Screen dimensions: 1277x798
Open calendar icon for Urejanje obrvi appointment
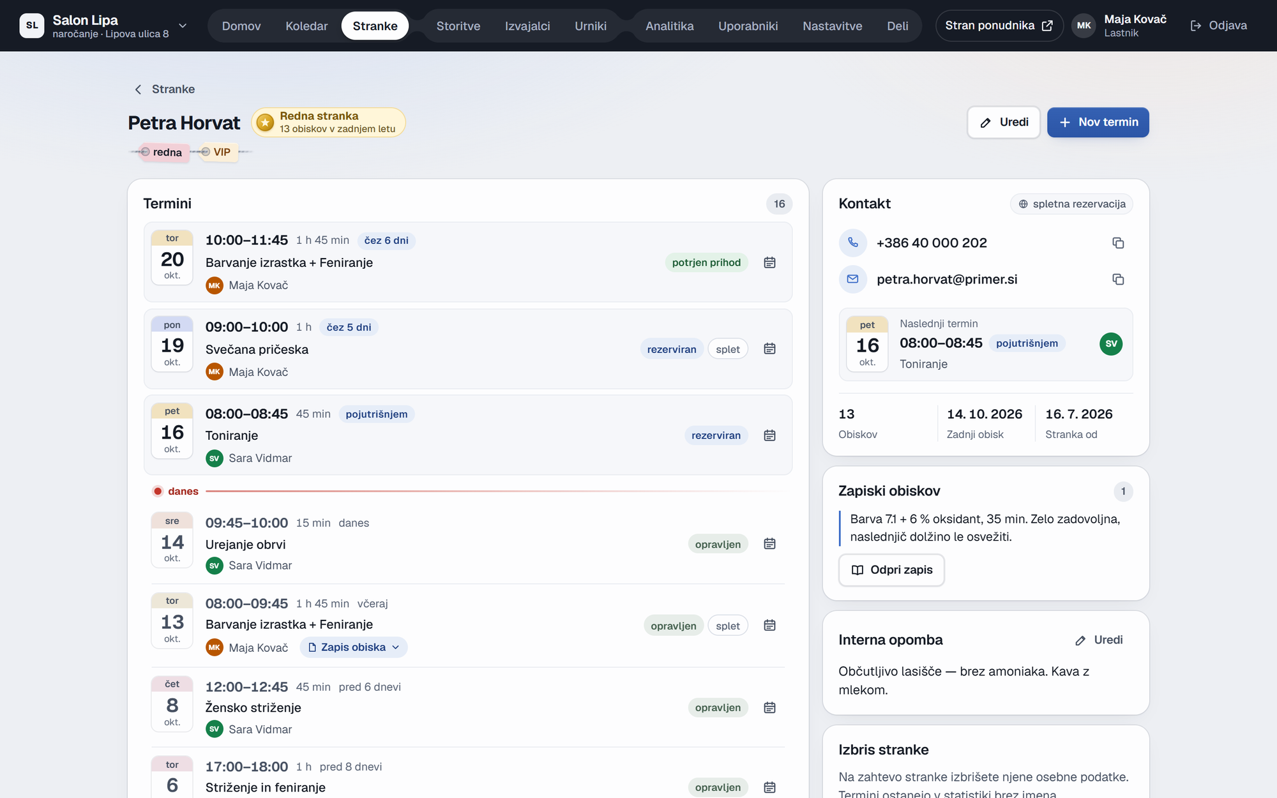(769, 544)
